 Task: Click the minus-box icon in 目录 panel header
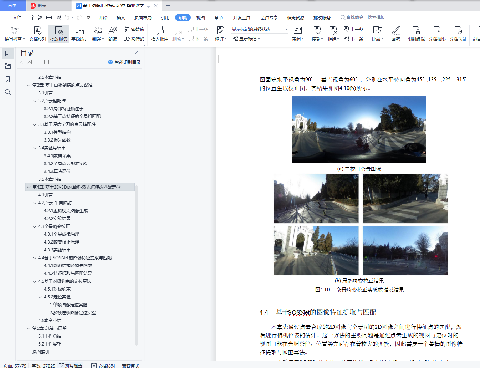[47, 62]
